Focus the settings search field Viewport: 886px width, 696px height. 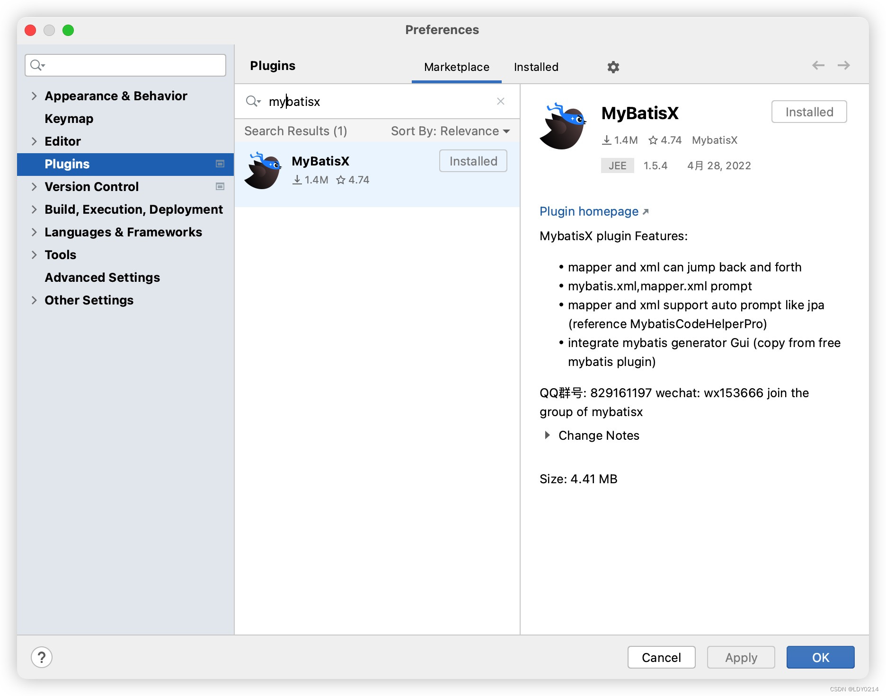click(125, 65)
